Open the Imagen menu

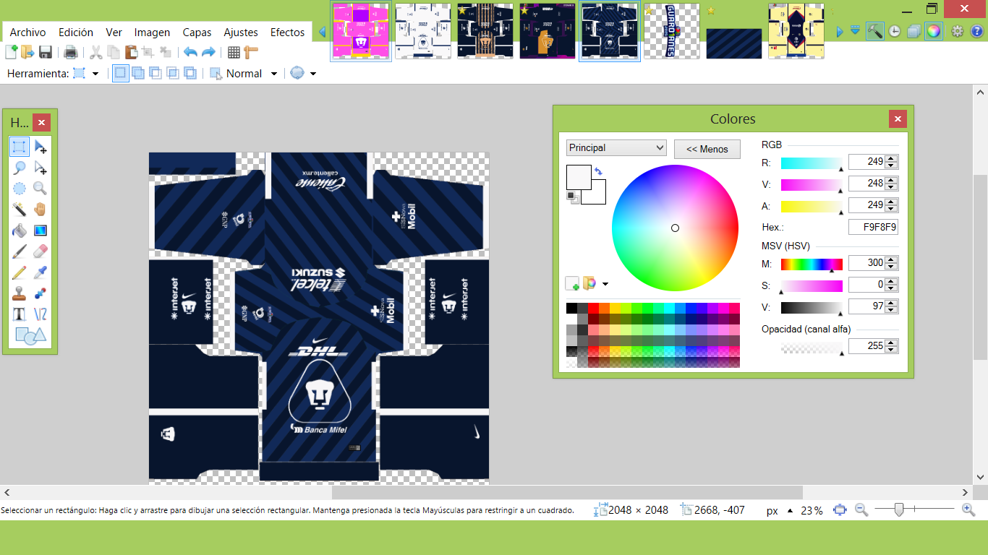click(152, 32)
